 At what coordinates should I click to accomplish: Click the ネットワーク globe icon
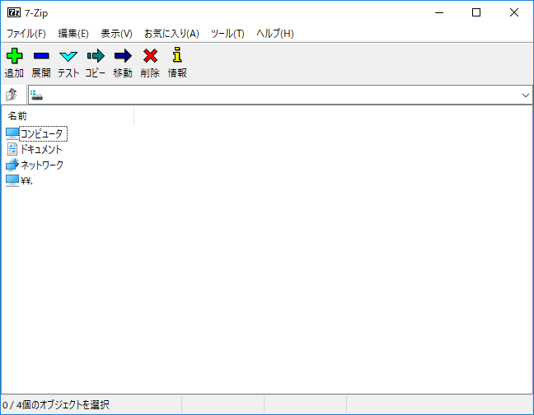[x=12, y=165]
